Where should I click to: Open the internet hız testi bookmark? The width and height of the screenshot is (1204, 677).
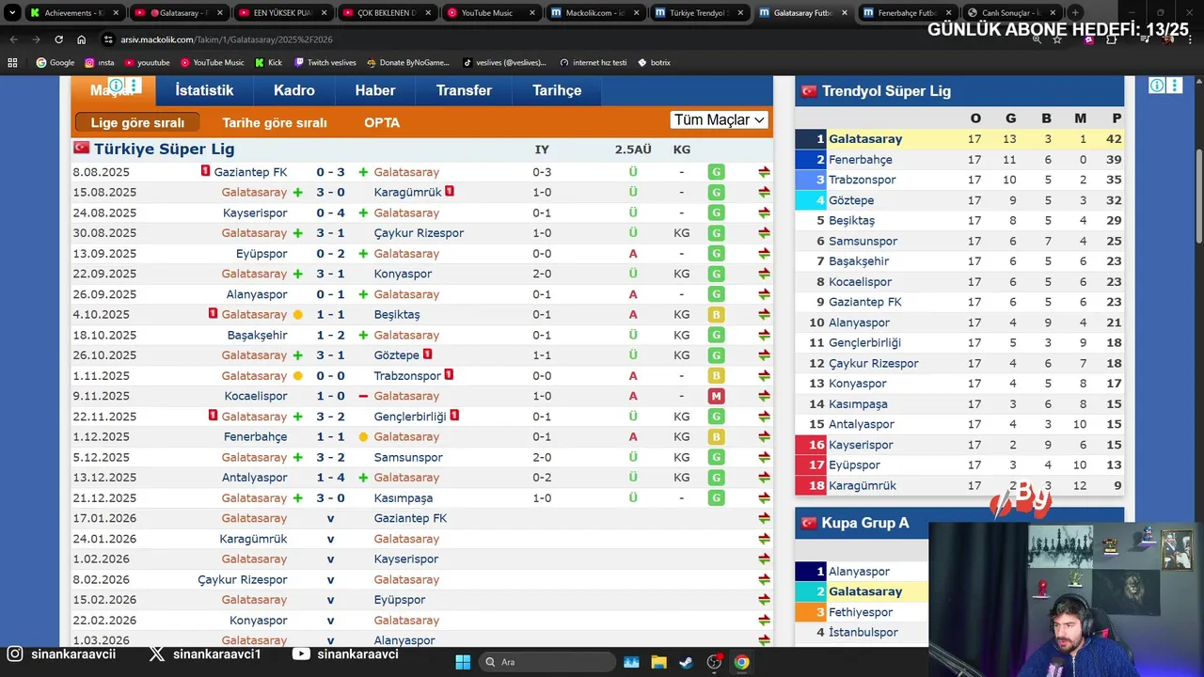coord(593,62)
